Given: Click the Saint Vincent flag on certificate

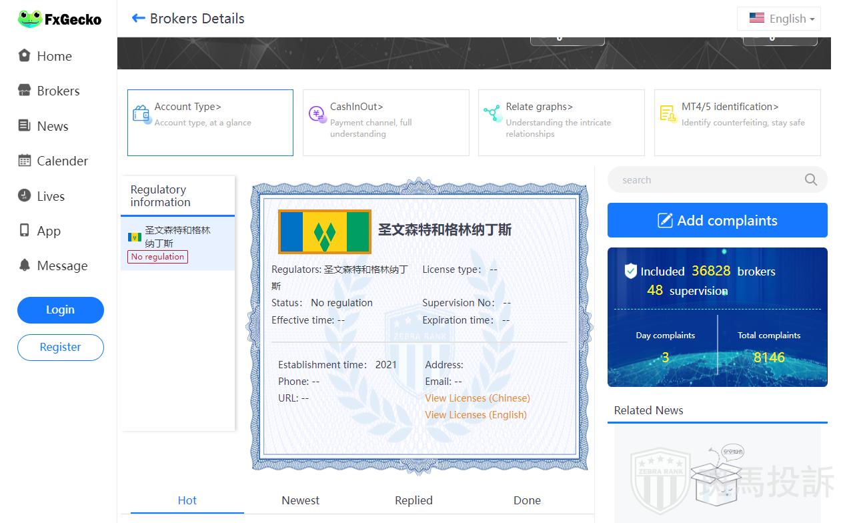Looking at the screenshot, I should pos(324,231).
